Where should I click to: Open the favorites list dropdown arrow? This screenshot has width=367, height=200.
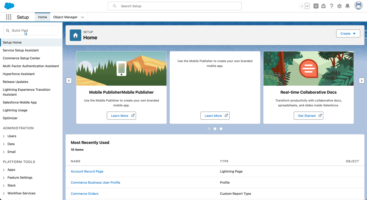(307, 6)
